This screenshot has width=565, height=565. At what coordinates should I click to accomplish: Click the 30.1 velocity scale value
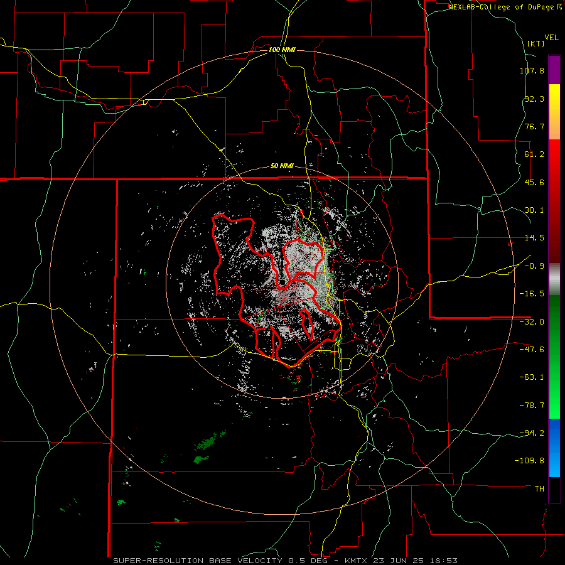coord(534,210)
